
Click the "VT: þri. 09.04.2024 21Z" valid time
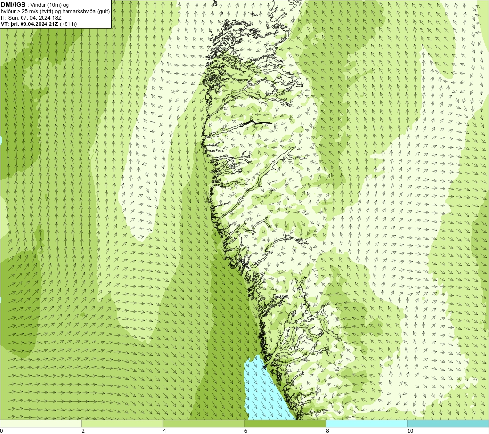(x=30, y=24)
